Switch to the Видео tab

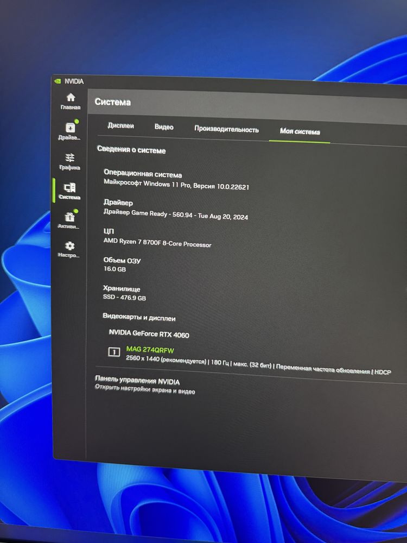click(164, 127)
